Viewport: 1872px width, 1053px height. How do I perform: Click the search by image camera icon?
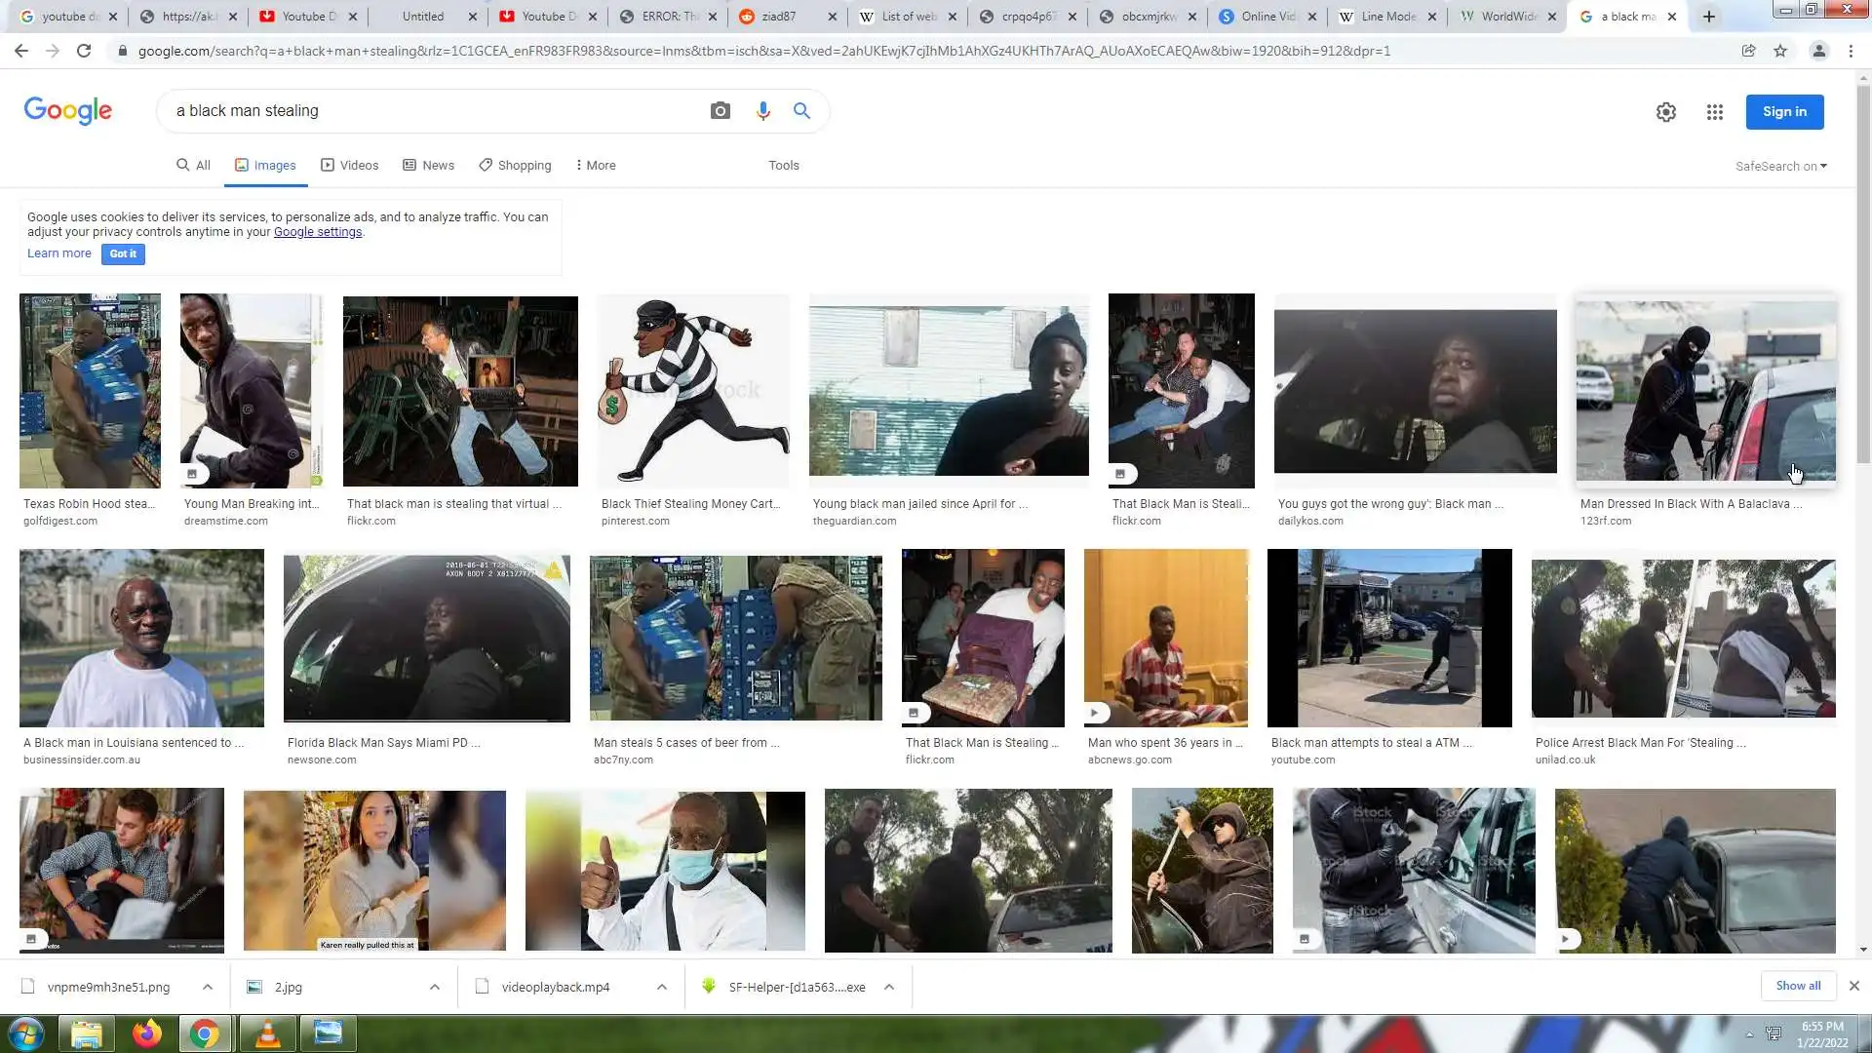click(720, 111)
